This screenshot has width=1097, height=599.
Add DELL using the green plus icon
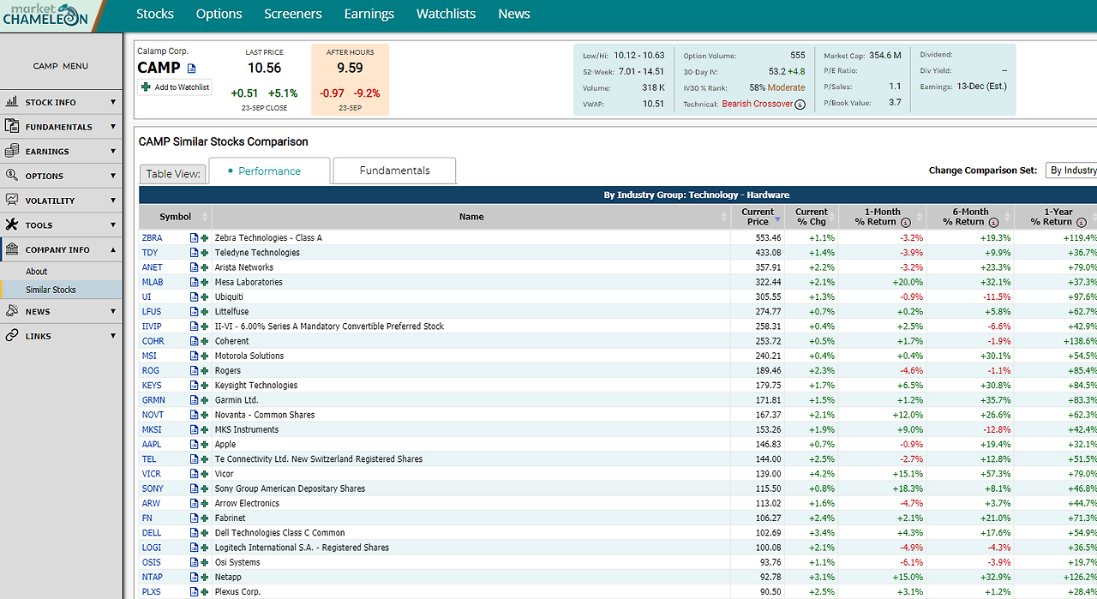[x=205, y=533]
